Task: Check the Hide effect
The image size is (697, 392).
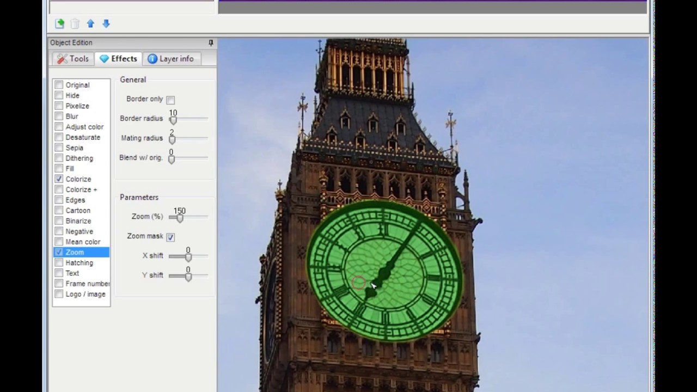Action: point(59,95)
